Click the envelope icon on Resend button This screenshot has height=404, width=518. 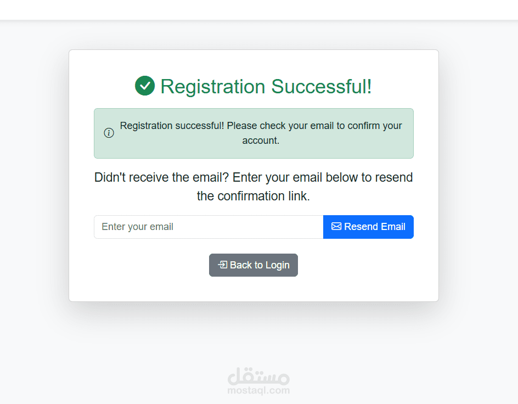(x=336, y=227)
